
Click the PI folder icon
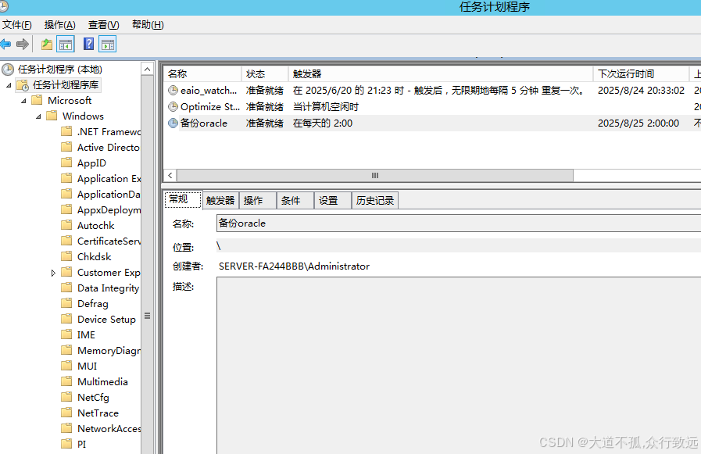tap(66, 444)
